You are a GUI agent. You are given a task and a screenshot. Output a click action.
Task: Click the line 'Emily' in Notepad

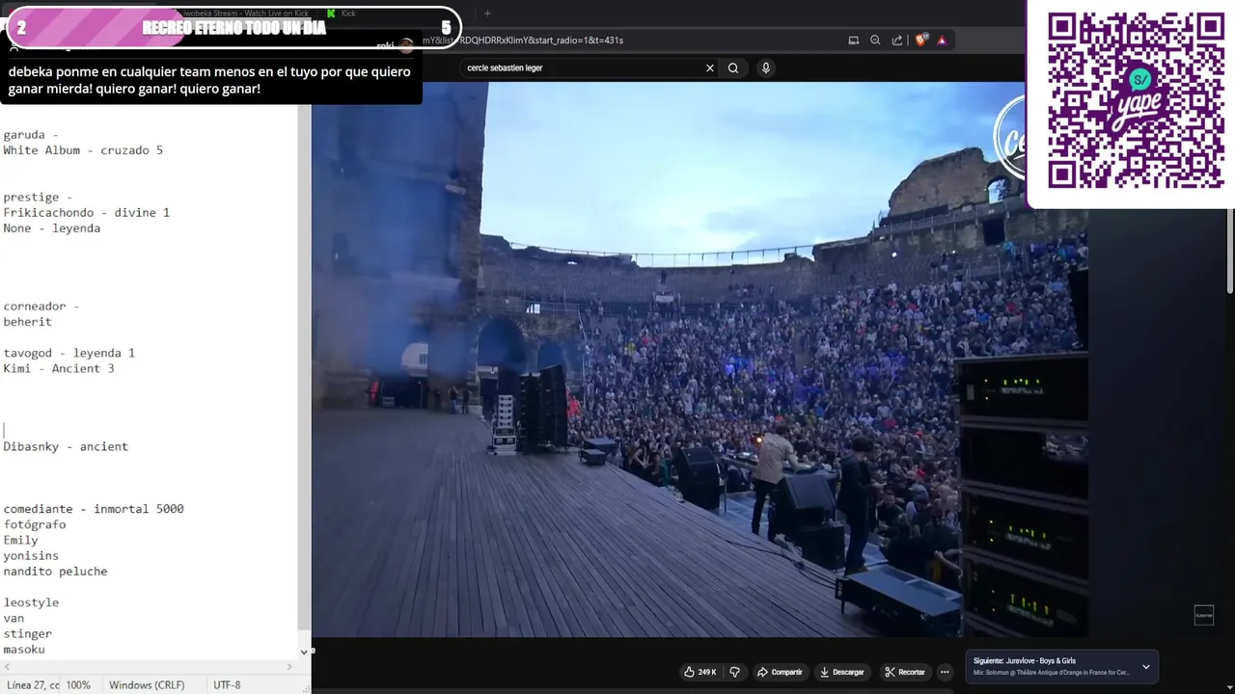click(20, 540)
